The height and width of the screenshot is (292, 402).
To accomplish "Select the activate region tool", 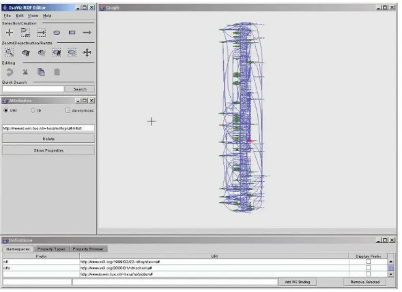I will [72, 52].
